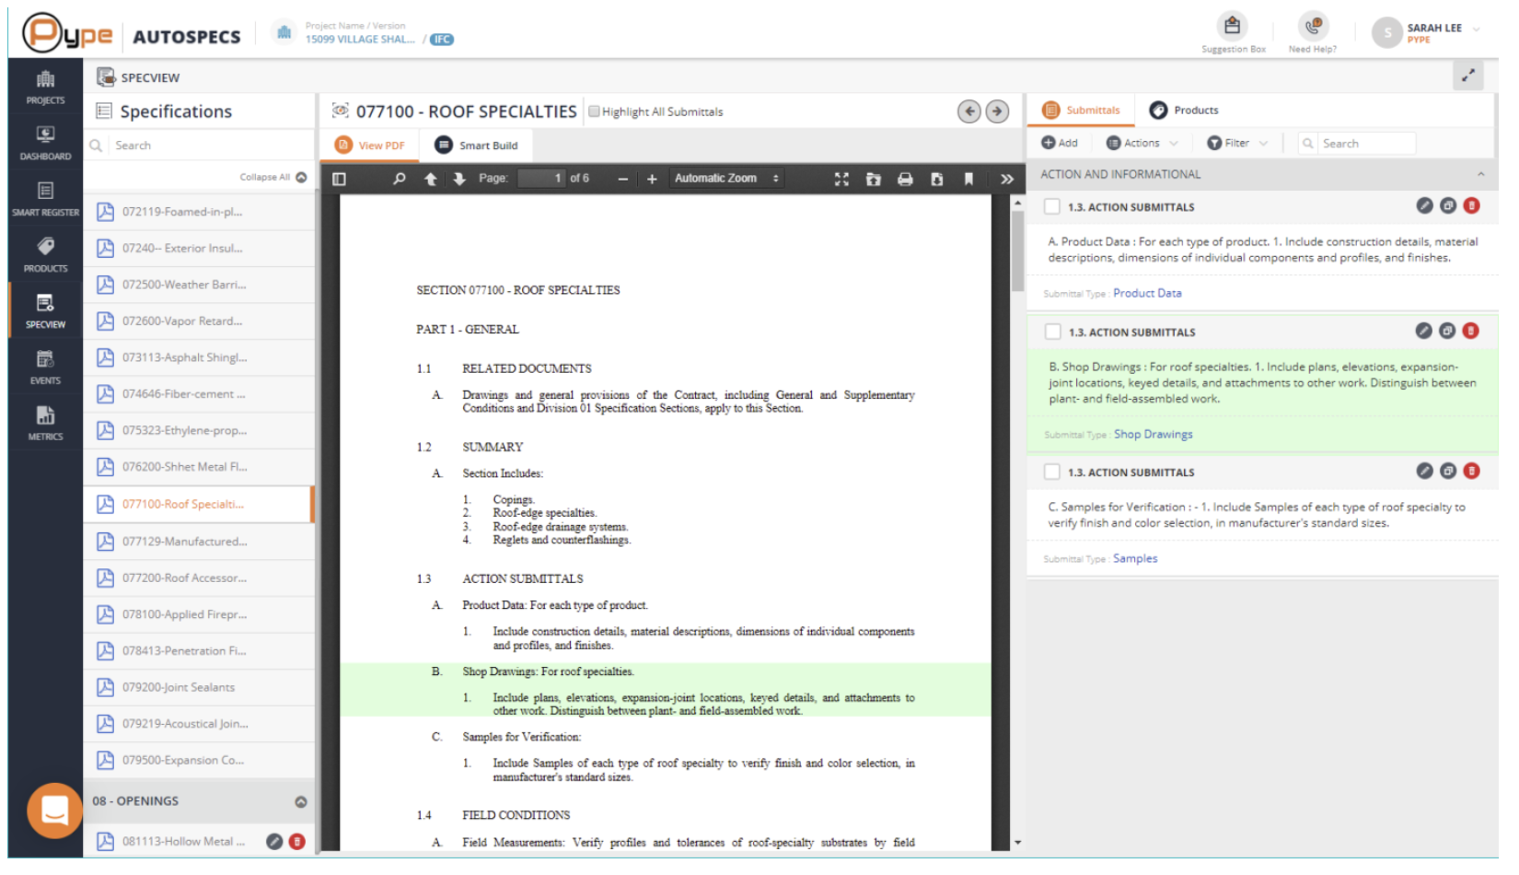This screenshot has width=1519, height=875.
Task: Check the Samples for Verification checkbox
Action: pos(1052,472)
